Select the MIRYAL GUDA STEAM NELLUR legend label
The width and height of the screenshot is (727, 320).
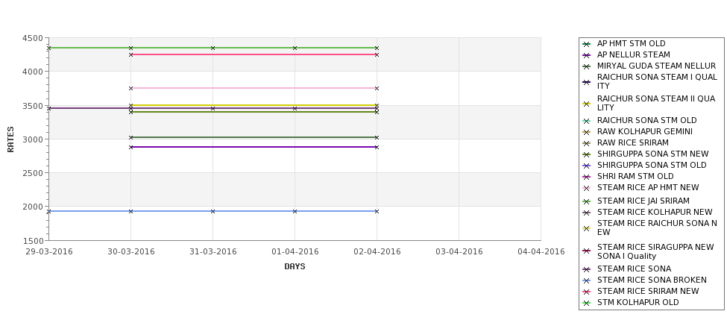click(x=656, y=66)
